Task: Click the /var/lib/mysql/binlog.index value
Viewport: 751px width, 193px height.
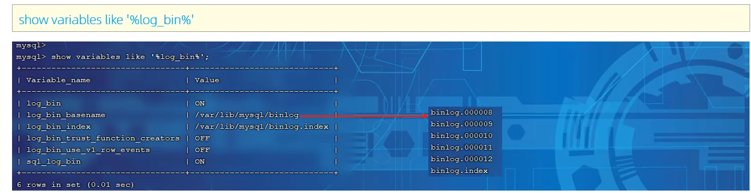Action: tap(261, 126)
